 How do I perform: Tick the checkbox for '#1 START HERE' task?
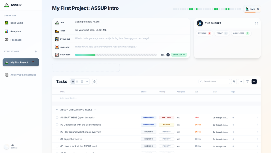tap(57, 117)
